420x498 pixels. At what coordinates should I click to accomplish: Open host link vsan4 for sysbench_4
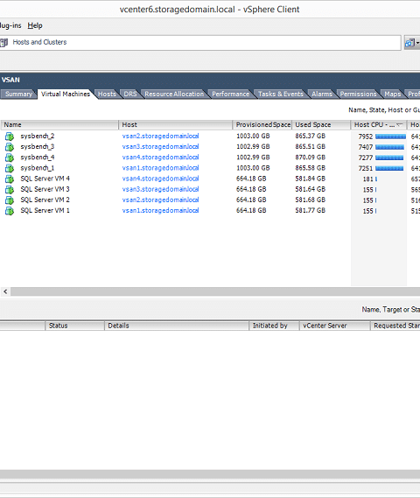[x=160, y=158]
